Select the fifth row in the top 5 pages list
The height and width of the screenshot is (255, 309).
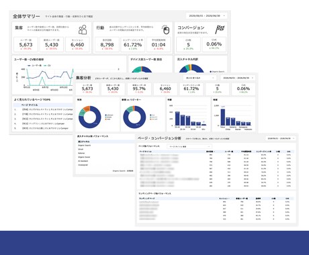coord(44,128)
